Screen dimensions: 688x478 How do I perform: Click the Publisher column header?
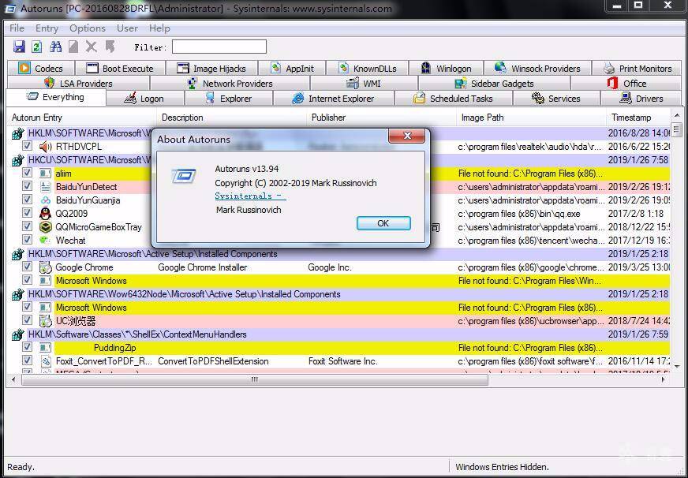[x=382, y=118]
